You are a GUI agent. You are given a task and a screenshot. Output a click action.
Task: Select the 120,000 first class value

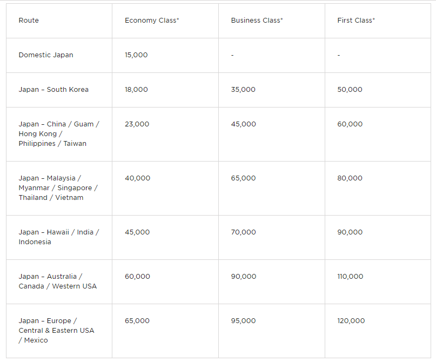pos(351,320)
